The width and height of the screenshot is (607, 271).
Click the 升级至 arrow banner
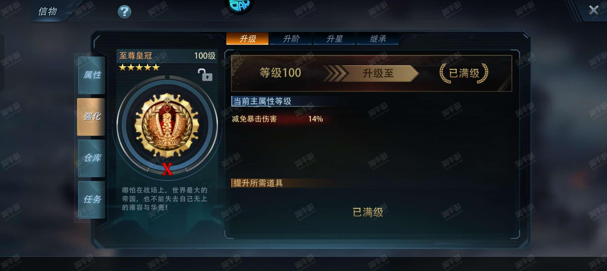pos(371,74)
